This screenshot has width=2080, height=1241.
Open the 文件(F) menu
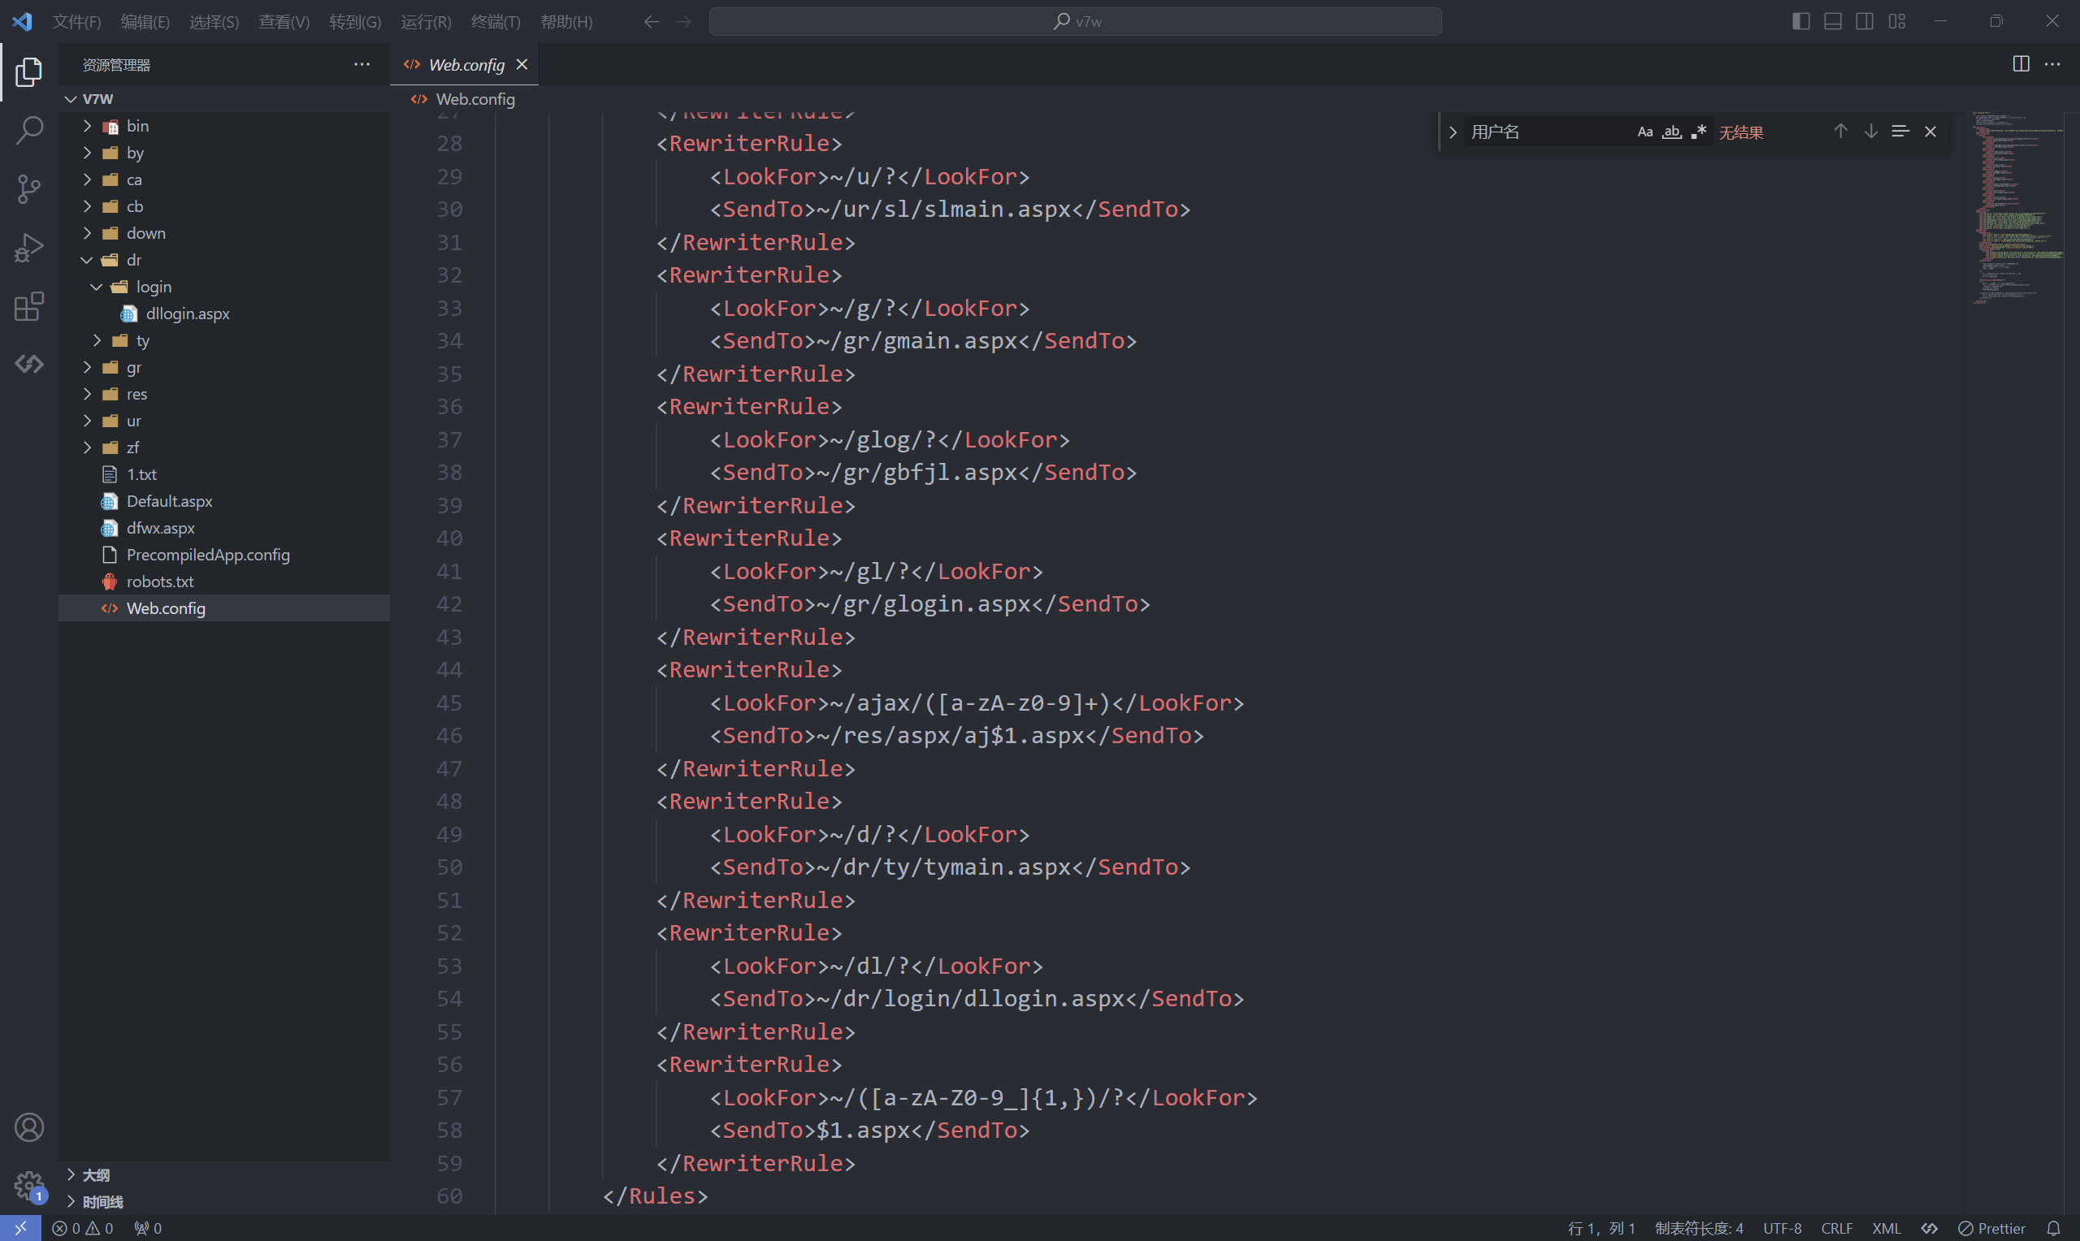(x=77, y=22)
